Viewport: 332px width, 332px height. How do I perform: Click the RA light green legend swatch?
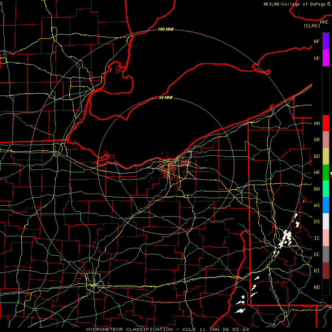pyautogui.click(x=326, y=189)
